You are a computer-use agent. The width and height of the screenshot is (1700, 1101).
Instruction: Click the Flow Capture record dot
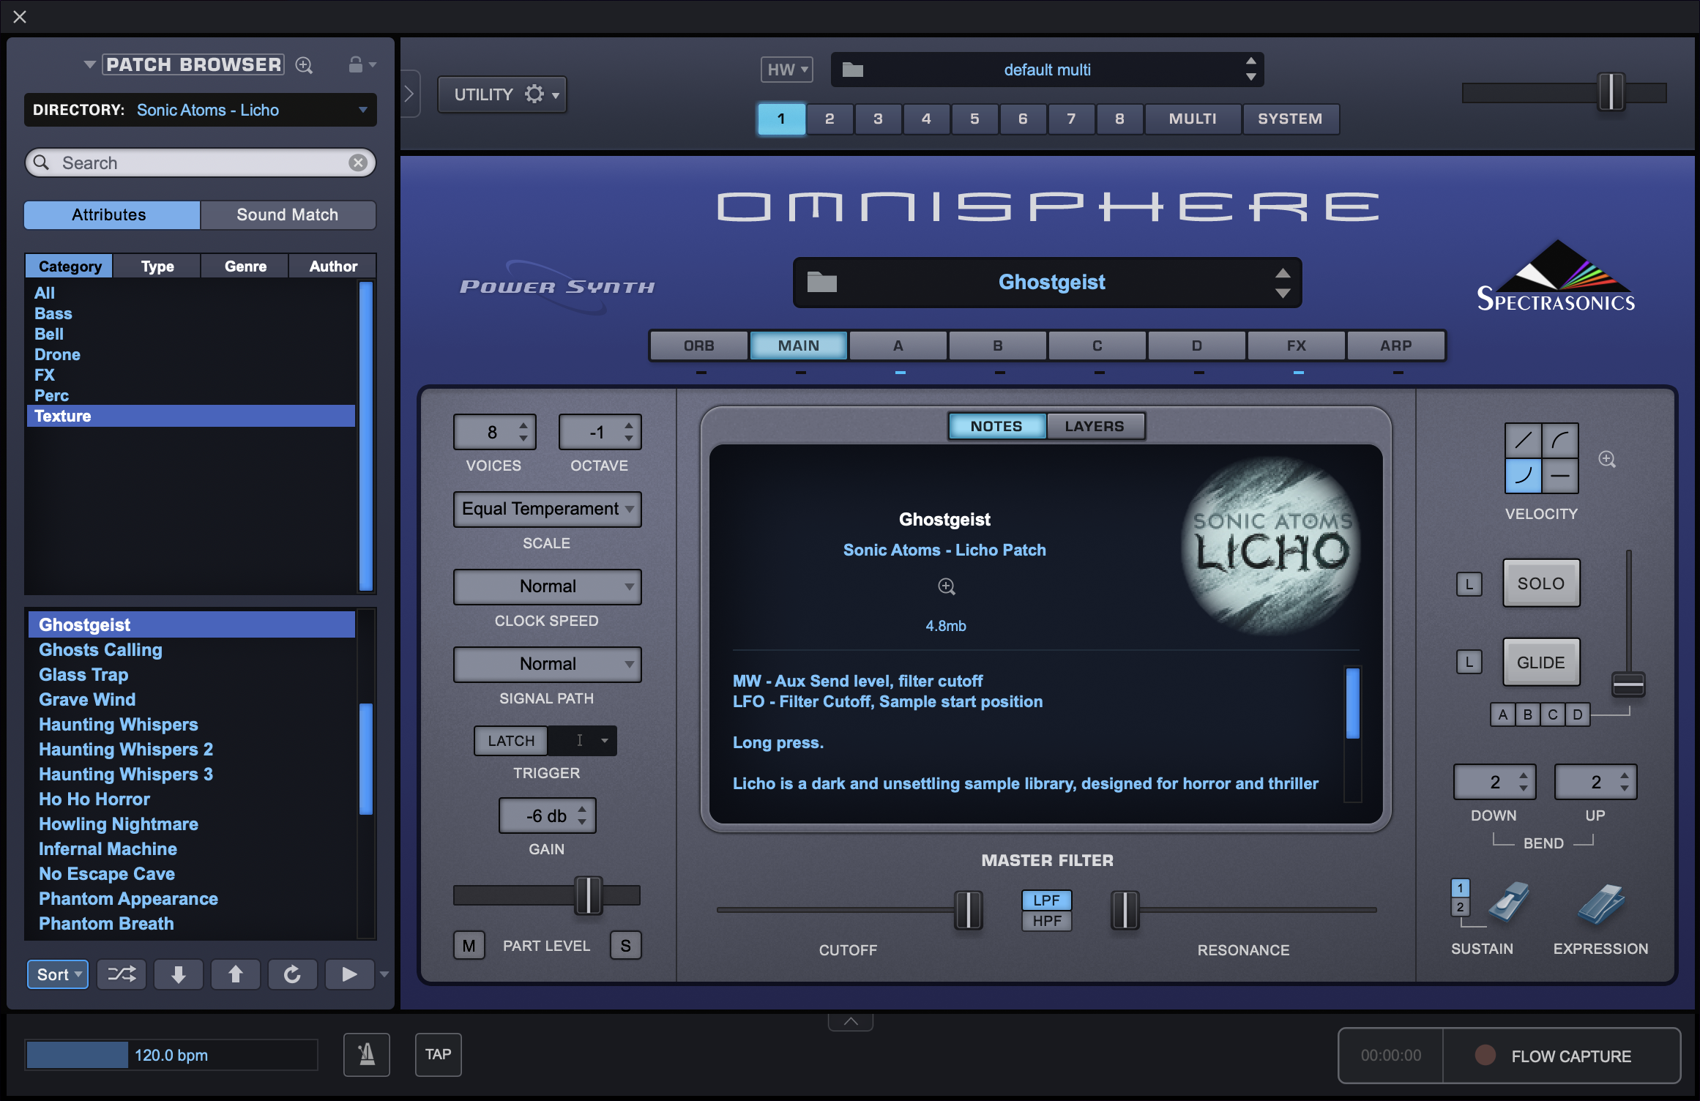pos(1485,1055)
